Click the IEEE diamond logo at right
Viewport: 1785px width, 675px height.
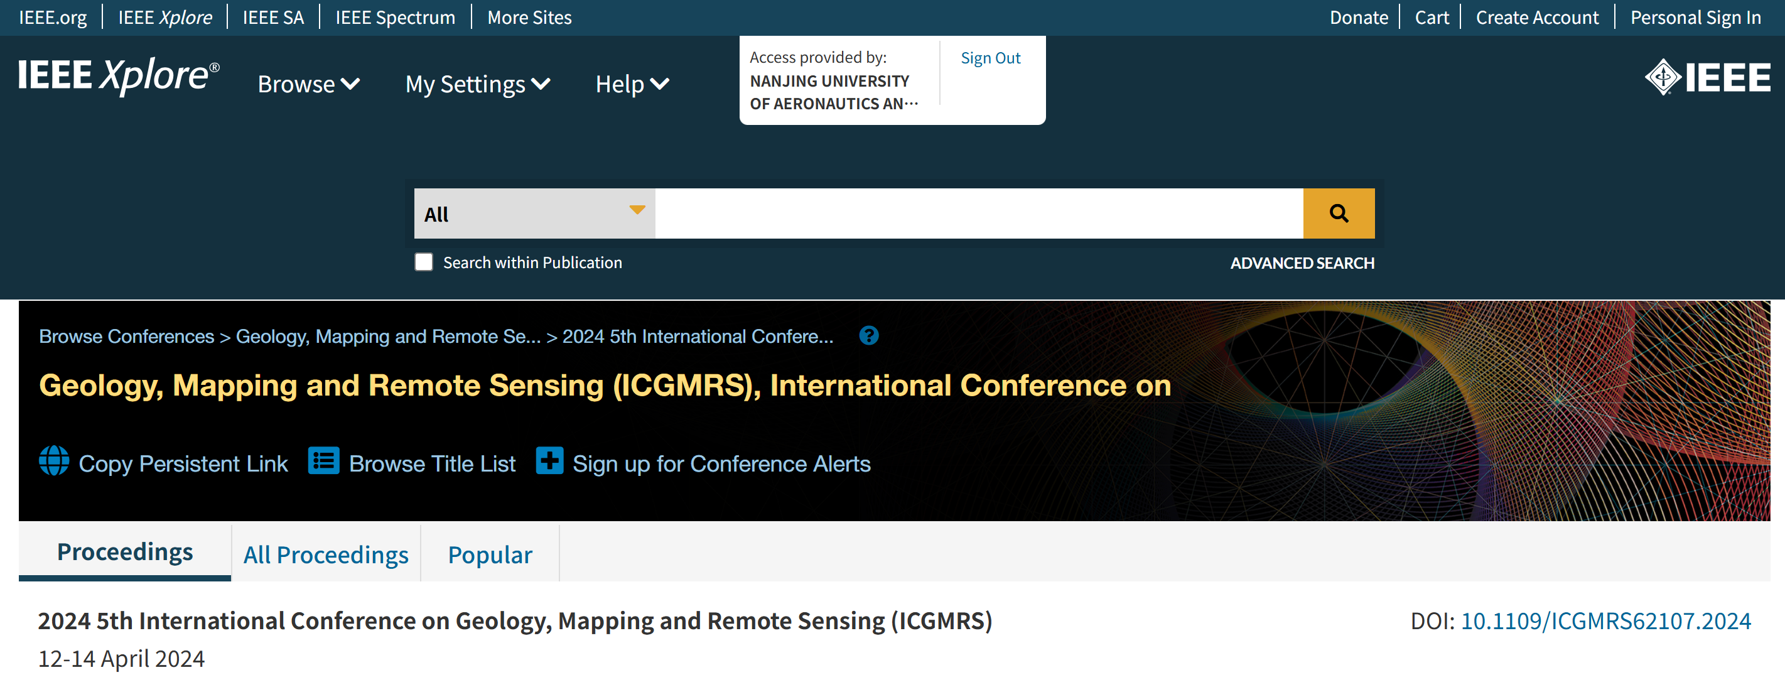tap(1707, 77)
